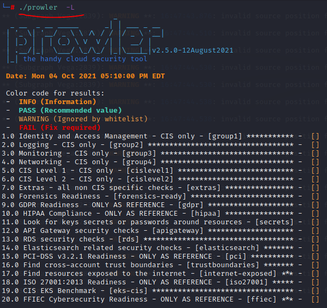Click '7.0 Extras - all non CIS' row
Image resolution: width=327 pixels, height=308 pixels.
tap(161, 188)
